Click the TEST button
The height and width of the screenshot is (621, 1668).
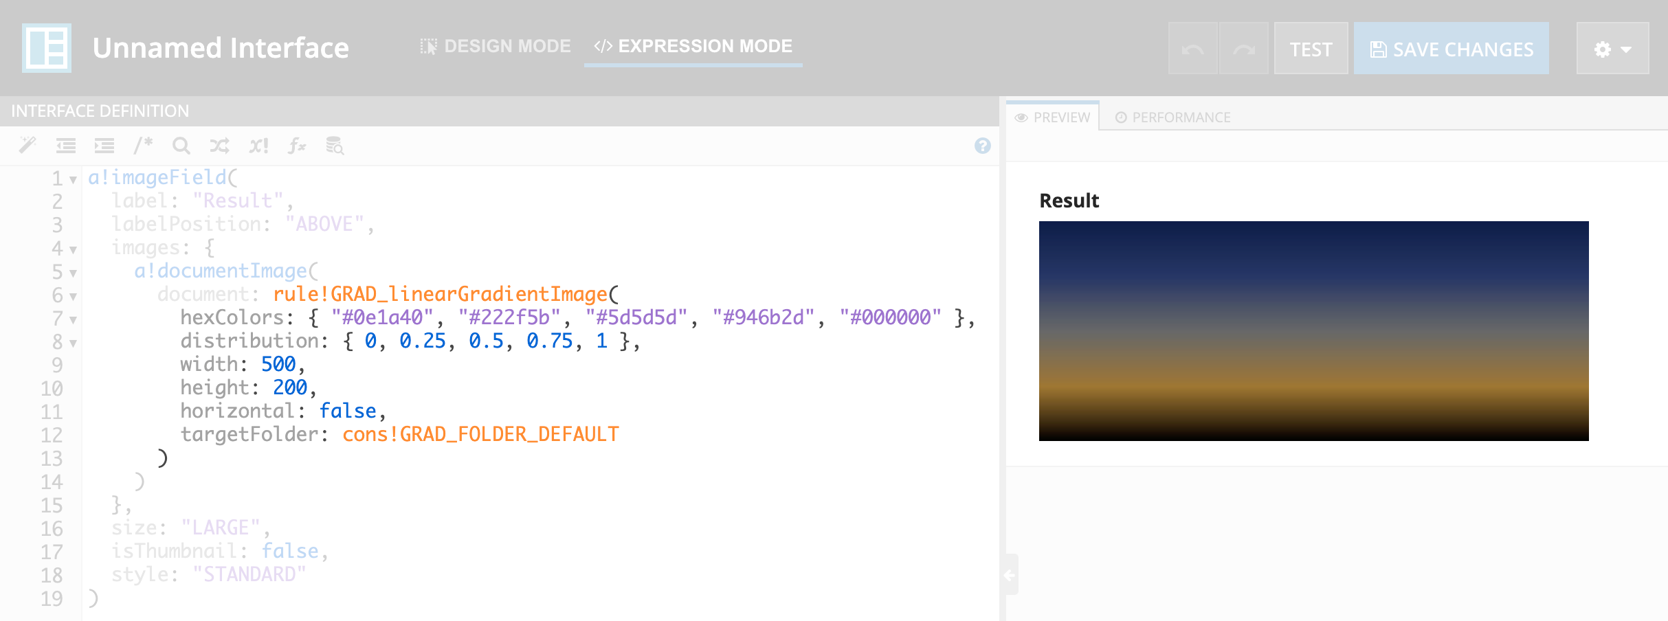point(1311,49)
